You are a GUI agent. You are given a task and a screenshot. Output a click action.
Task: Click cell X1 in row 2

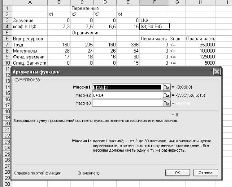point(59,15)
